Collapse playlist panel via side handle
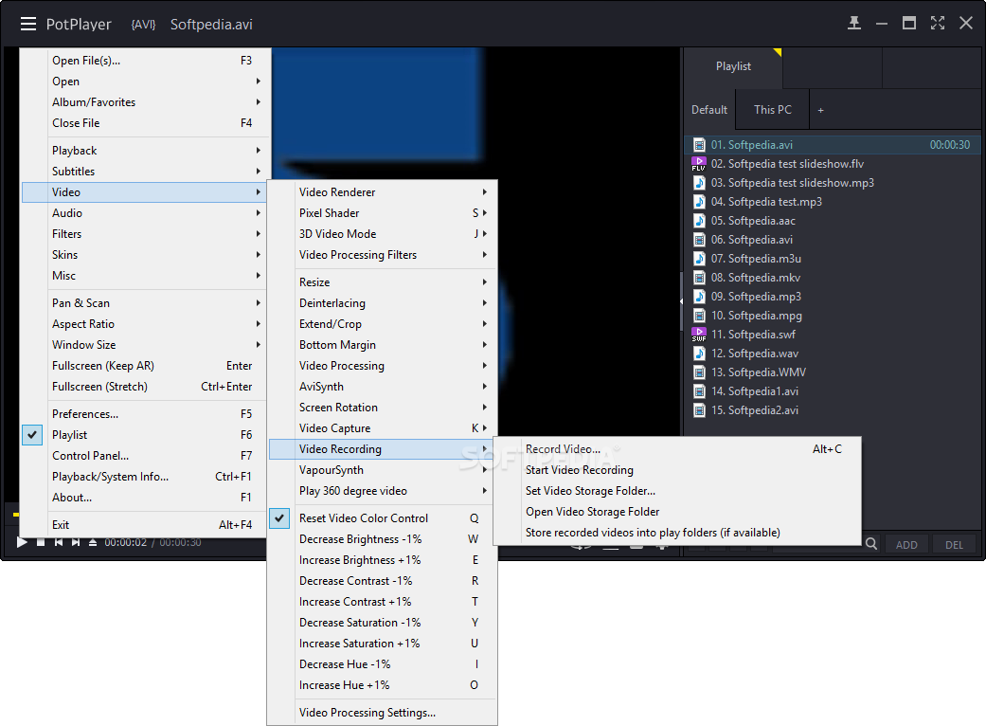This screenshot has width=986, height=726. tap(682, 301)
